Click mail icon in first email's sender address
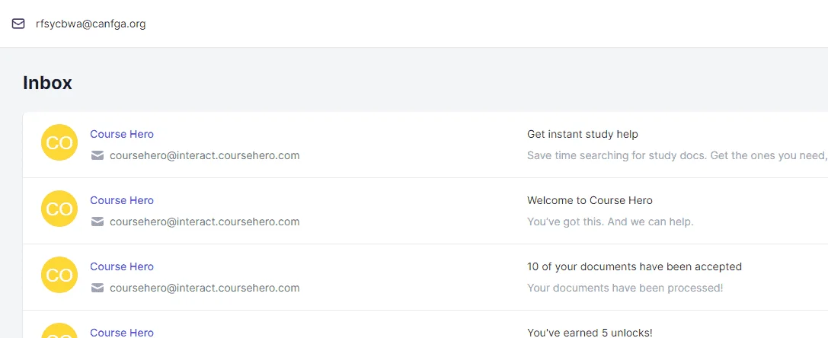The height and width of the screenshot is (338, 828). [x=98, y=155]
